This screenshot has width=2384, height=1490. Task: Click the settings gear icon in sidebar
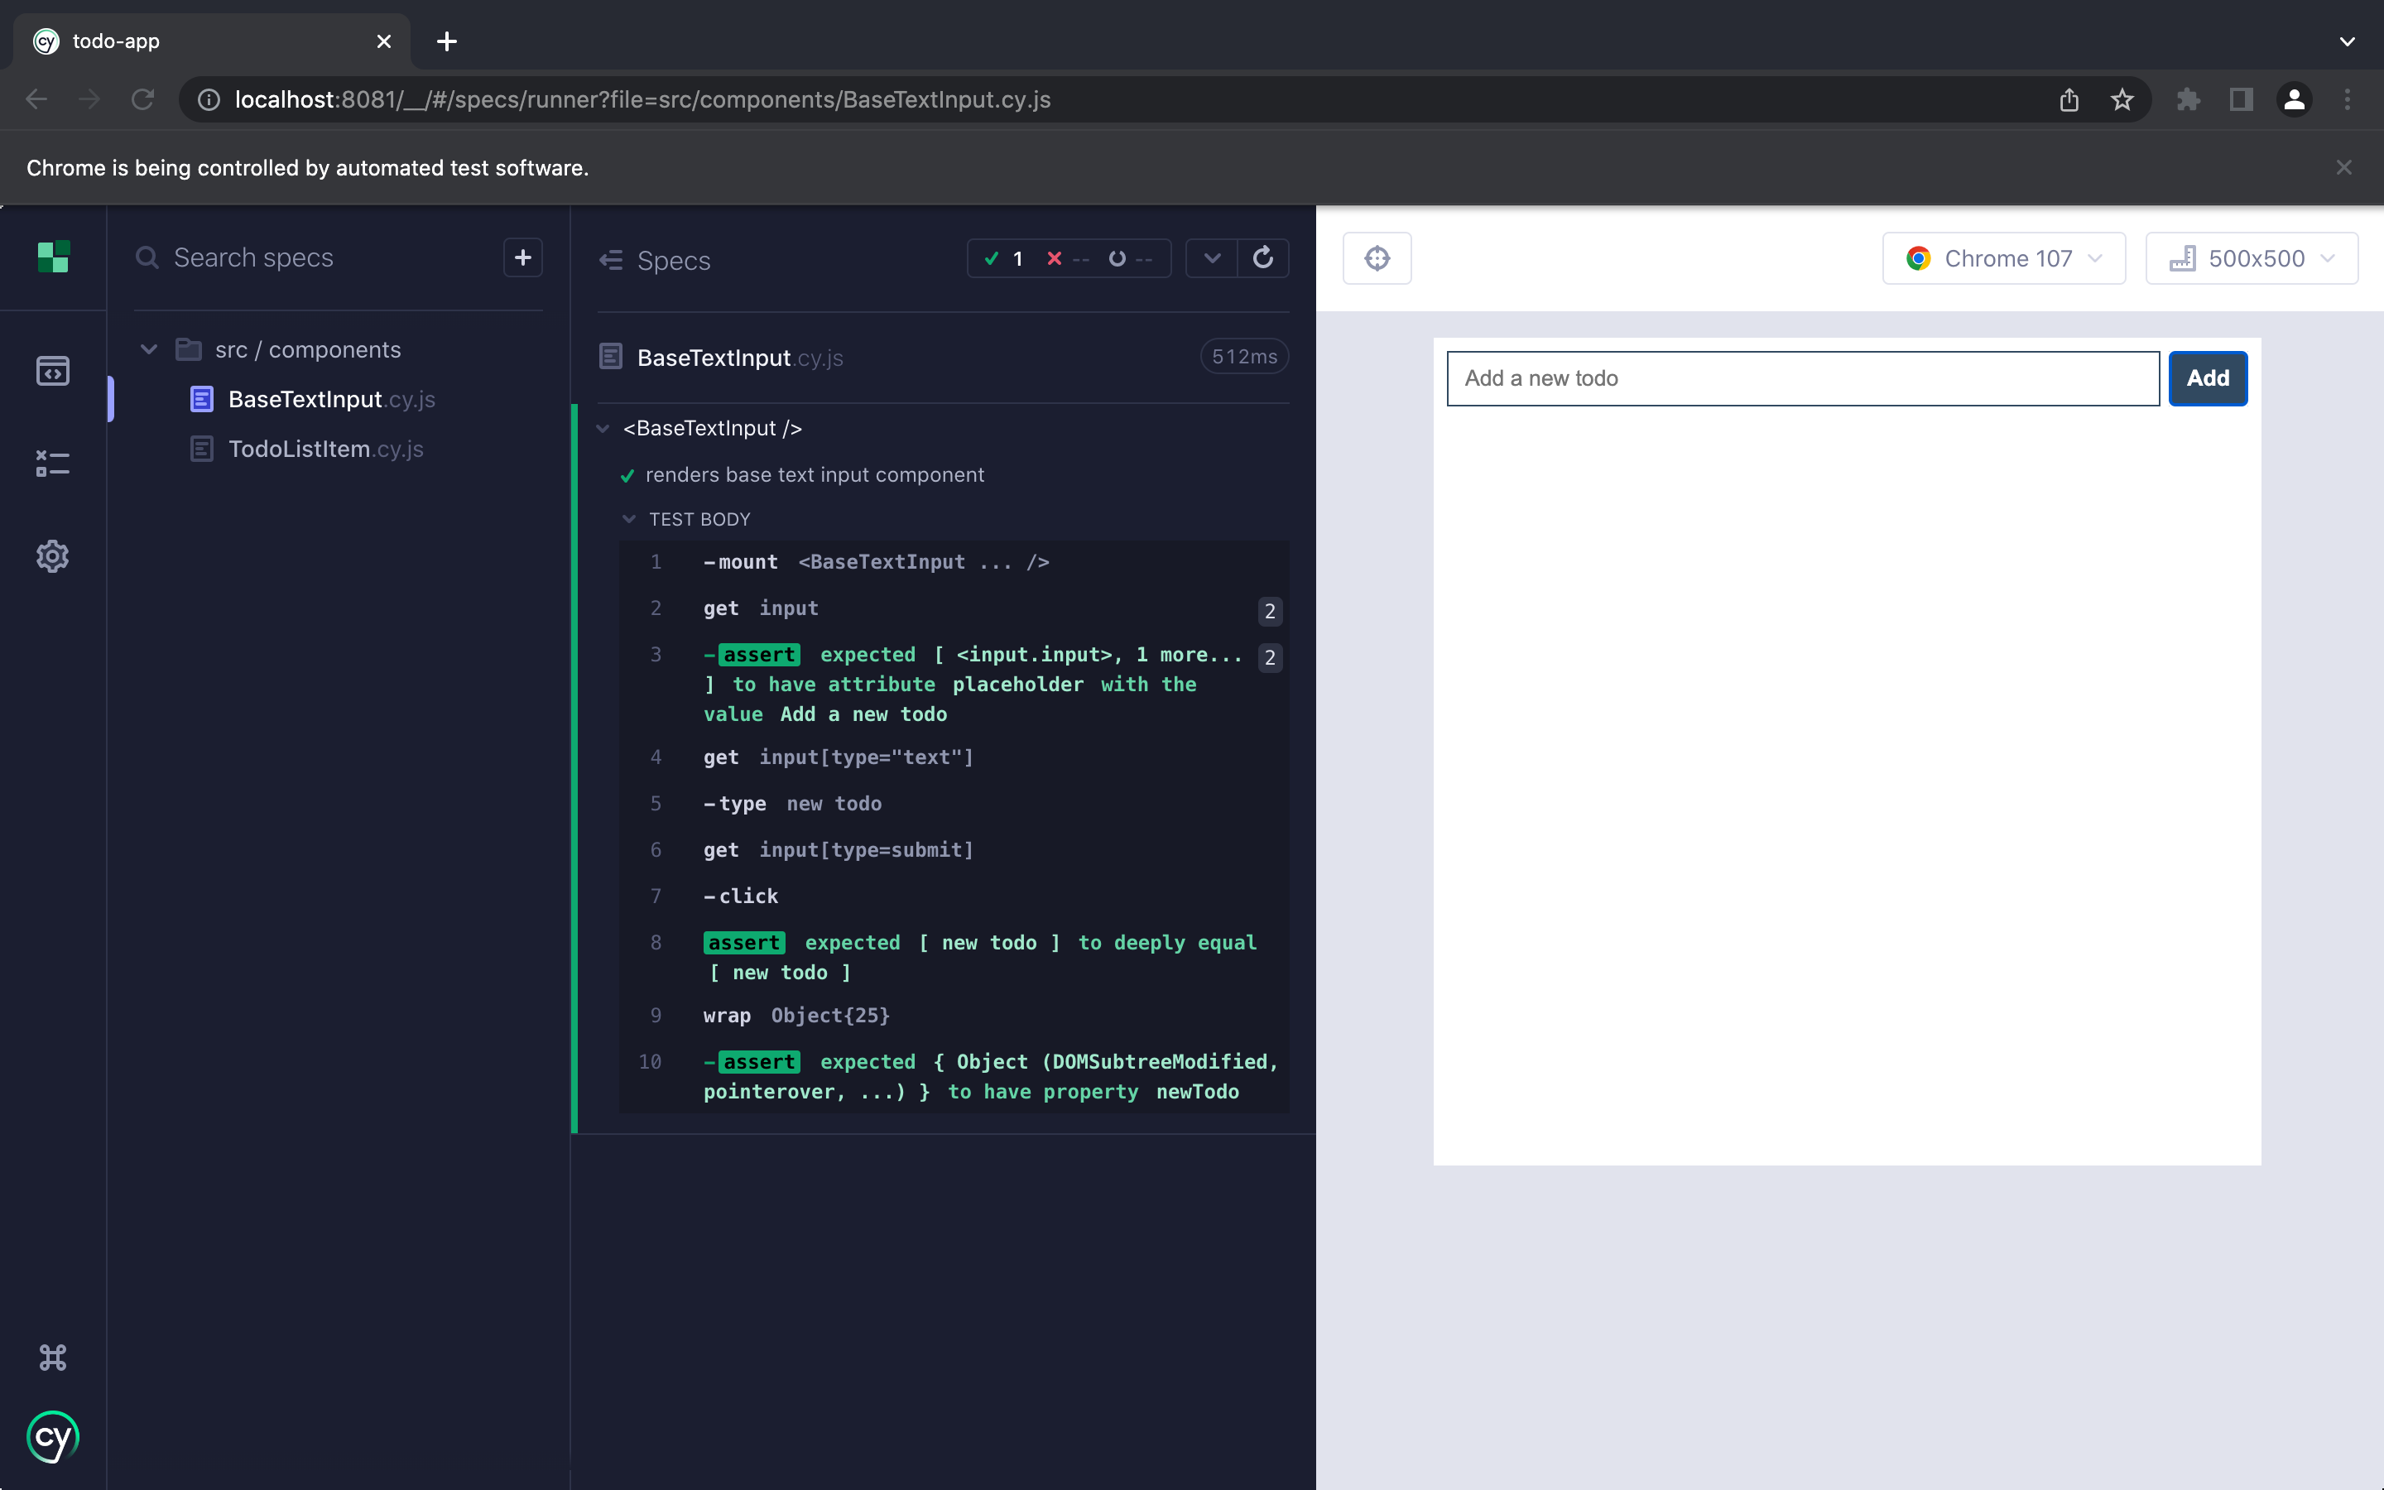pos(51,556)
